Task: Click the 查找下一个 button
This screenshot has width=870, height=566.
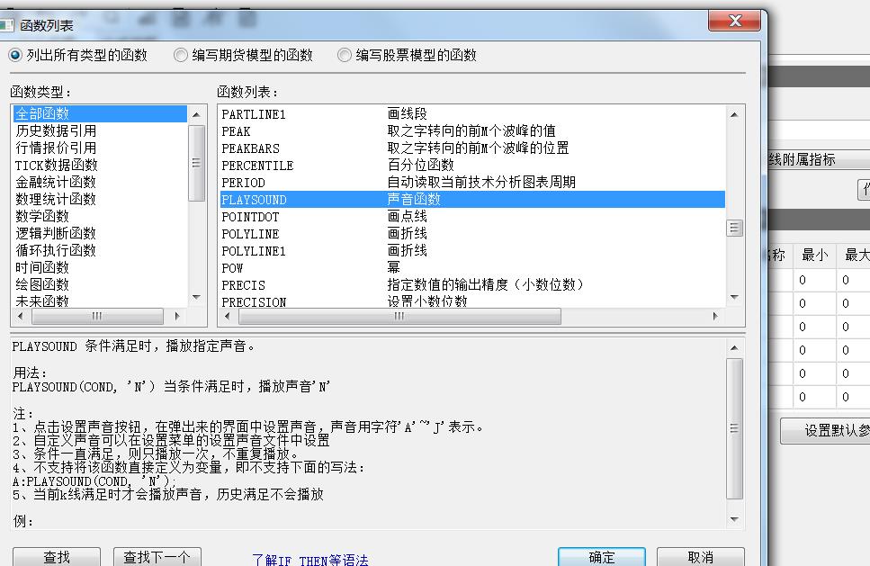Action: tap(157, 557)
